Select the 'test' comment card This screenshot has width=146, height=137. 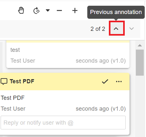pyautogui.click(x=68, y=54)
